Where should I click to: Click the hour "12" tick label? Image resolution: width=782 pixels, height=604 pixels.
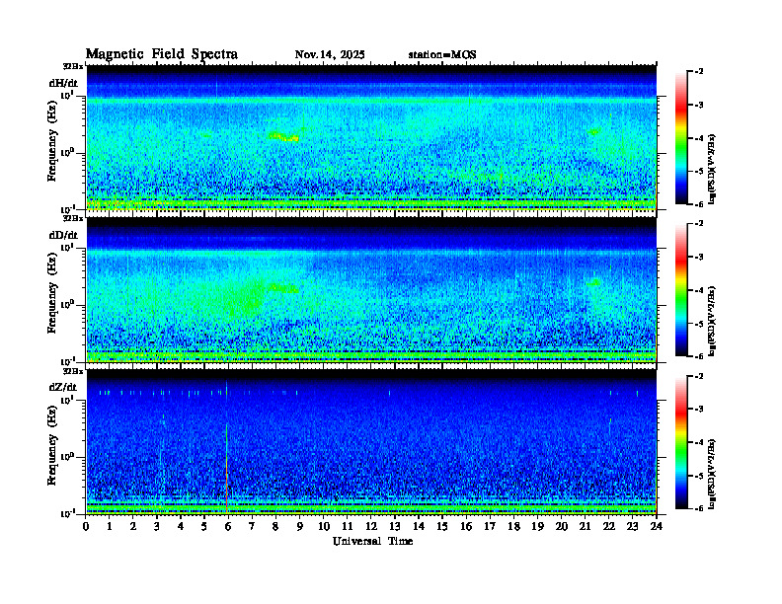pos(371,526)
